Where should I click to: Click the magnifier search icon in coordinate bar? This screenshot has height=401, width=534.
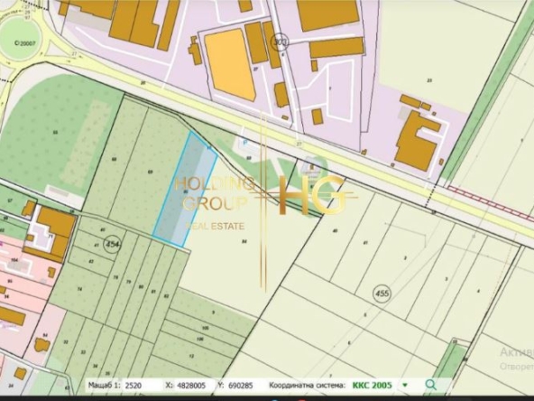431,385
